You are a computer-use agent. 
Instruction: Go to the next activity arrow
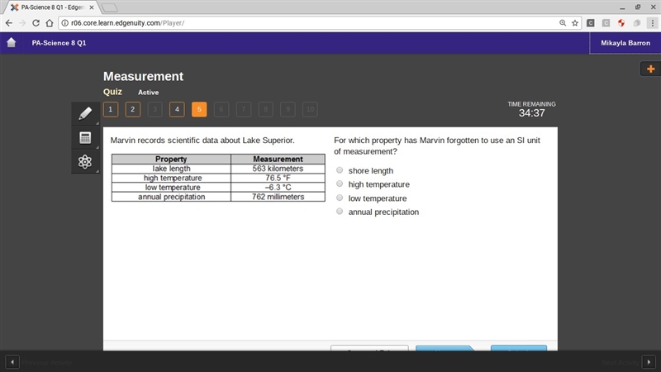[649, 362]
